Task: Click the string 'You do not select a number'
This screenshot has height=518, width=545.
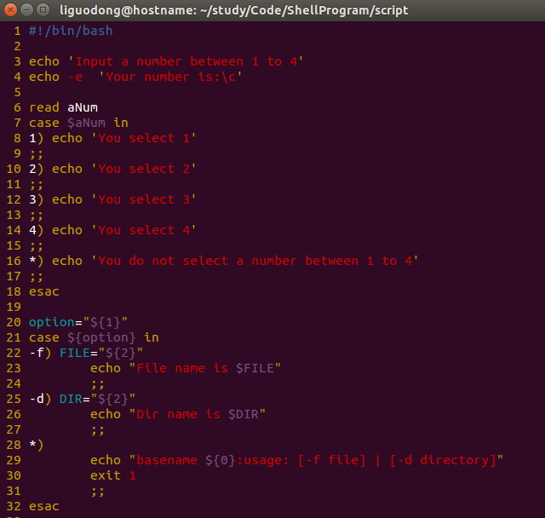Action: (x=198, y=261)
